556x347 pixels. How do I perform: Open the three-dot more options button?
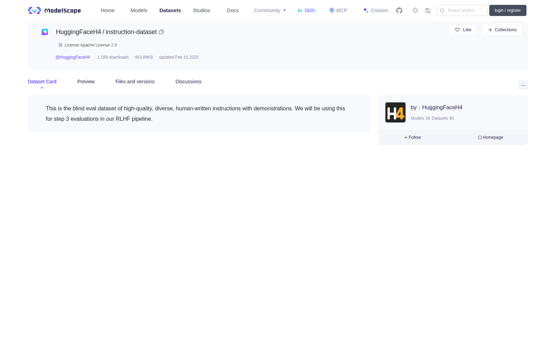(523, 85)
